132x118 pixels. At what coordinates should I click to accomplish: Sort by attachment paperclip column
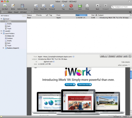[47, 15]
